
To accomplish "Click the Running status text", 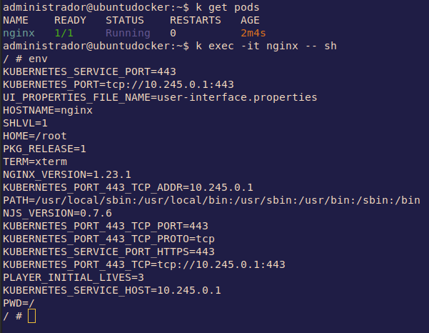I will pyautogui.click(x=128, y=33).
